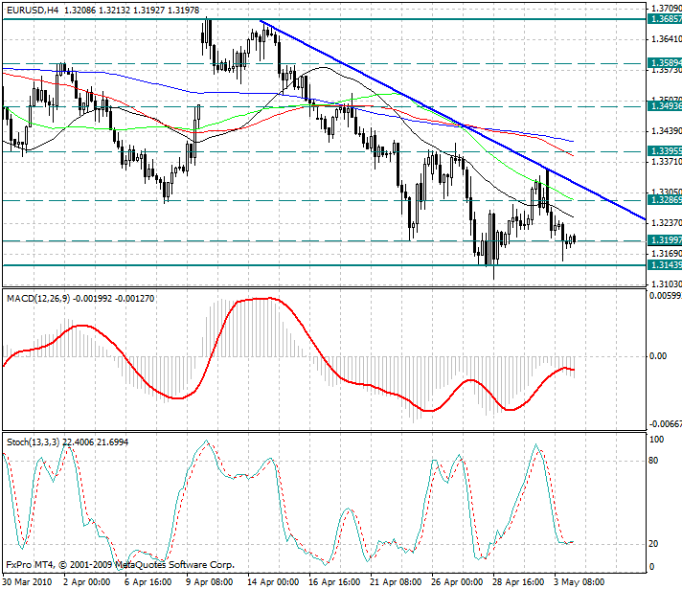Screen dimensions: 682x589
Task: Click the 1.3143 highlighted price level label
Action: click(x=665, y=265)
